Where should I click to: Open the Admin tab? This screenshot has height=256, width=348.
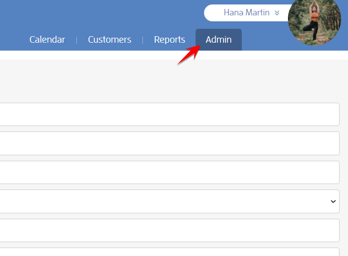pyautogui.click(x=218, y=40)
